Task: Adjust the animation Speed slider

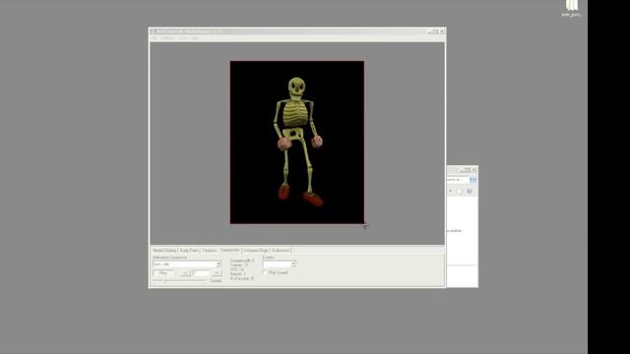Action: coord(179,280)
